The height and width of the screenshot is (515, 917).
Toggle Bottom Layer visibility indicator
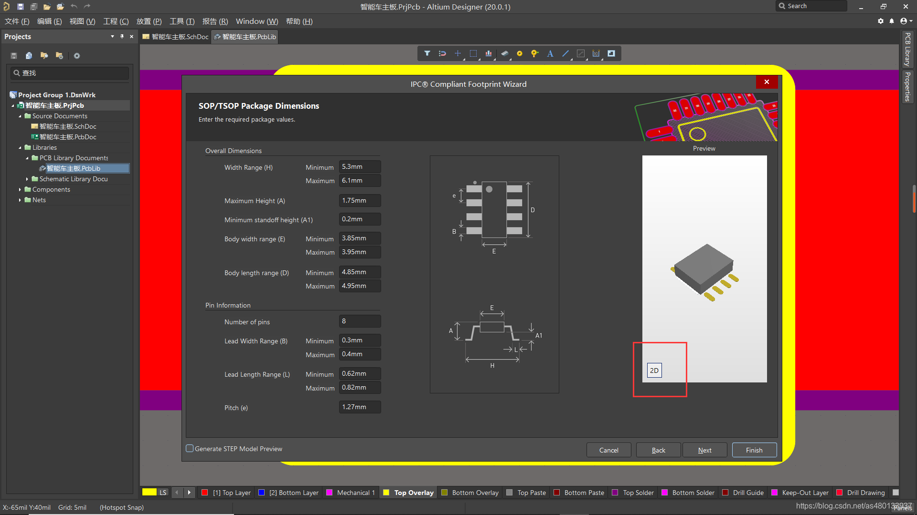tap(261, 493)
